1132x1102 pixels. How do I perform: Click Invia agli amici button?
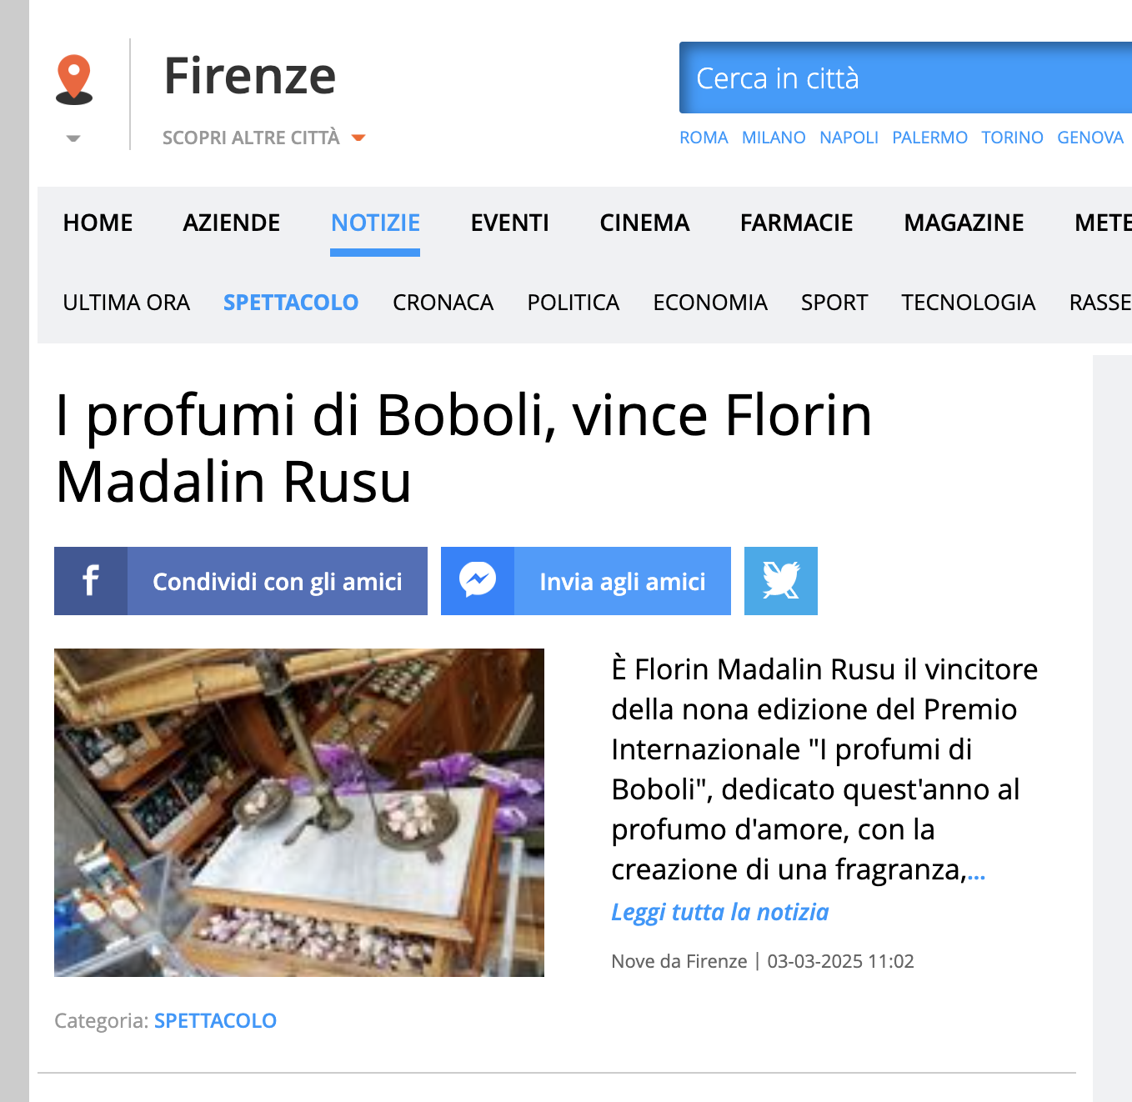click(x=622, y=581)
